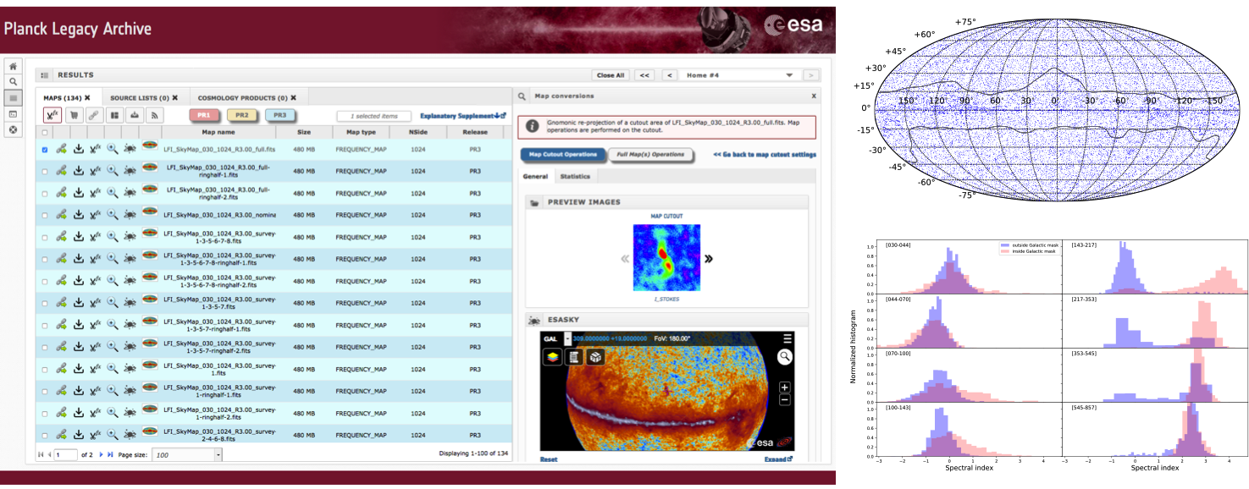Open the Search sidebar icon
1249x489 pixels.
coord(13,82)
